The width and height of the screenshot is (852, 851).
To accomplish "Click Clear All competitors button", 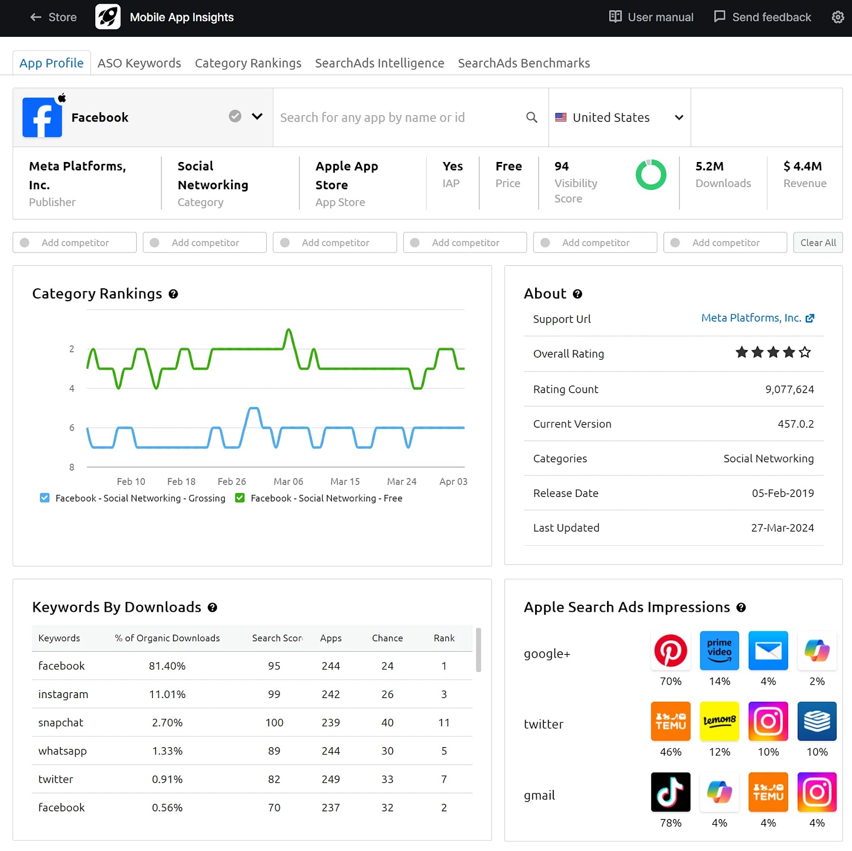I will (818, 242).
